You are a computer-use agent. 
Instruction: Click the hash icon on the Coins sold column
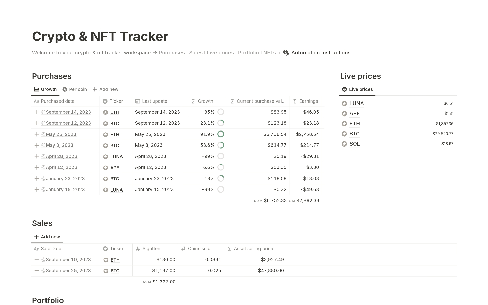coord(183,249)
